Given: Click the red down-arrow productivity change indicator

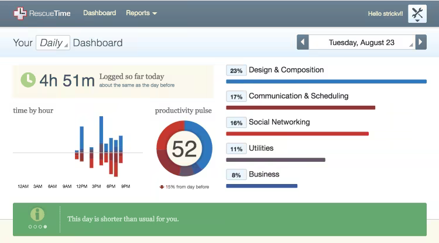Looking at the screenshot, I should 162,187.
